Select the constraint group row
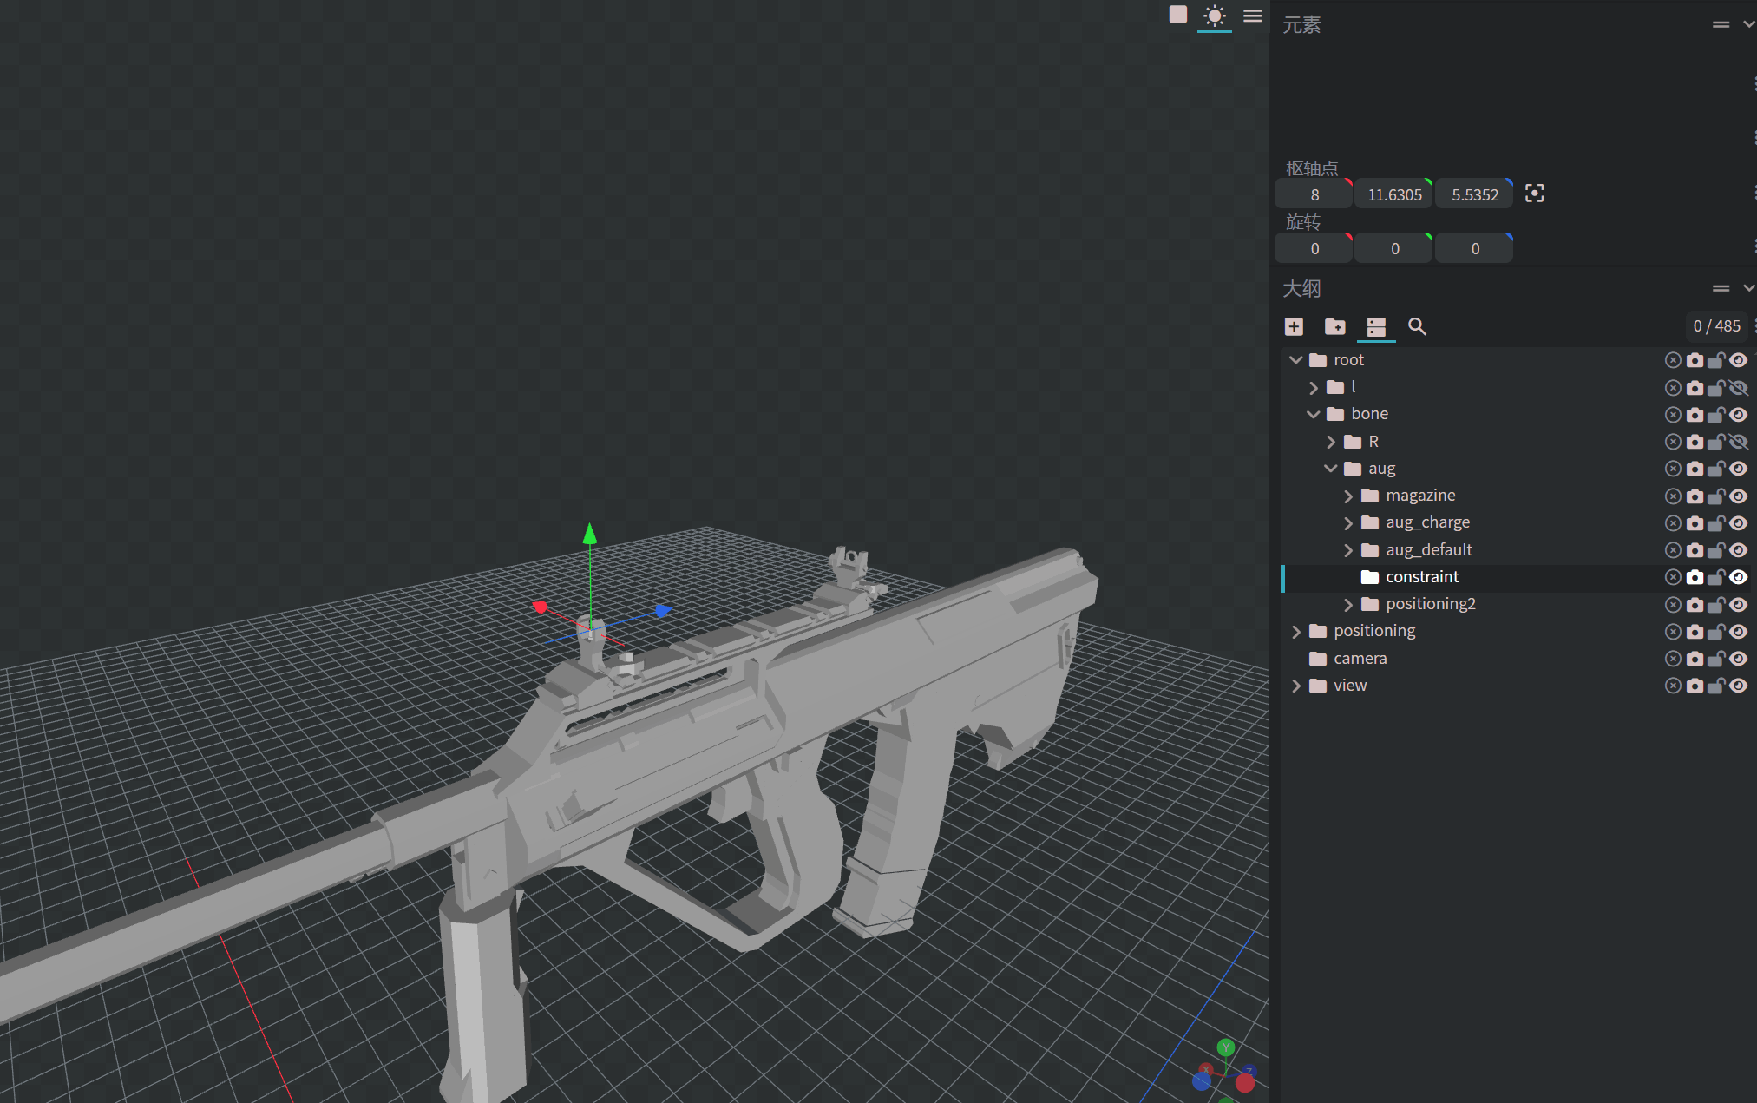Viewport: 1757px width, 1103px height. click(x=1516, y=577)
